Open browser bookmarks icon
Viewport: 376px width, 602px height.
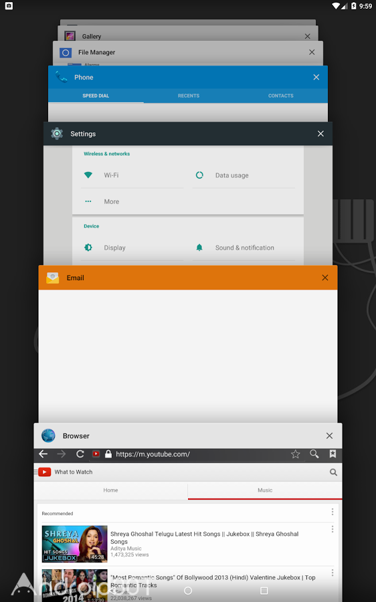(333, 454)
